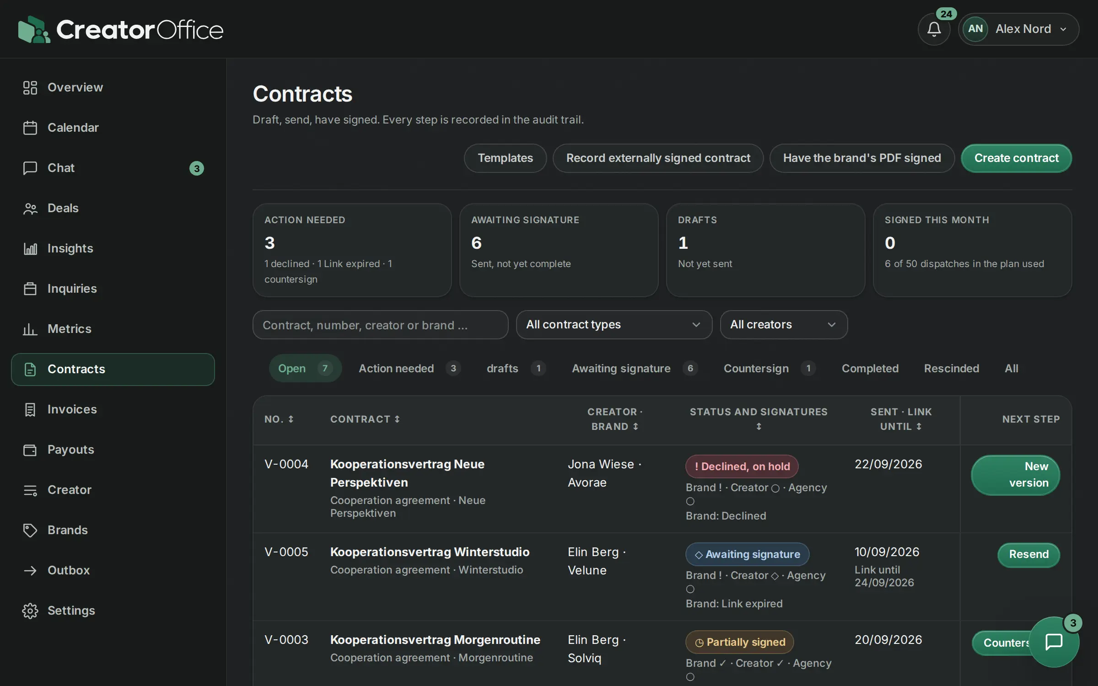Open notifications bell with 24 badge

(934, 29)
